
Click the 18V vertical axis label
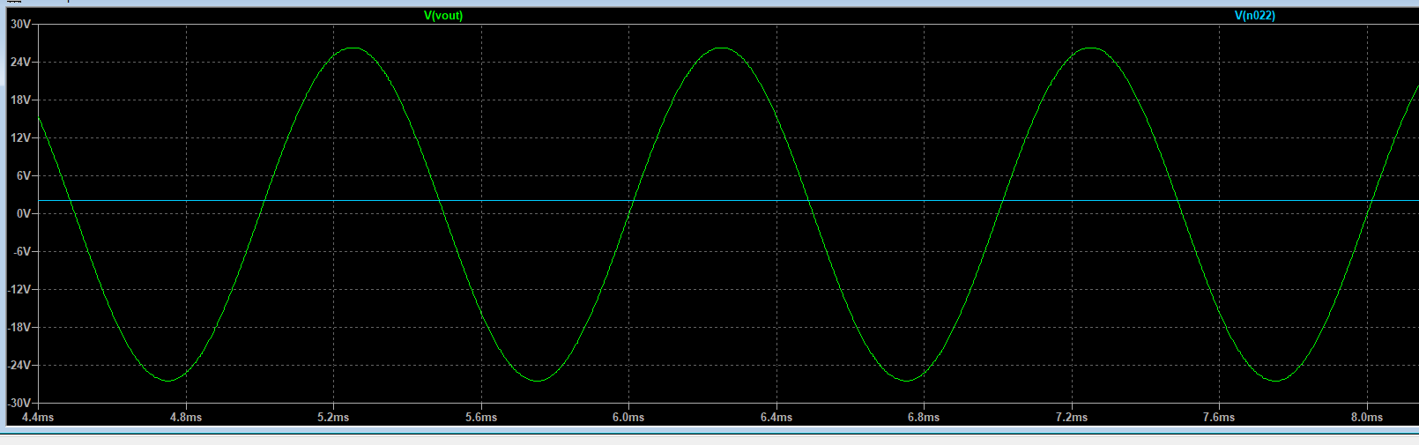[x=20, y=100]
